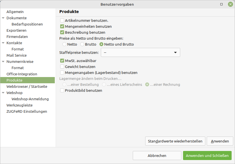Open the Staffelpreise benutzen dropdown
This screenshot has width=235, height=164.
(x=140, y=52)
